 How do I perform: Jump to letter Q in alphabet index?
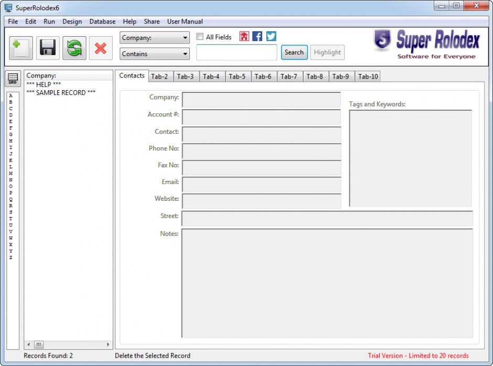point(11,199)
